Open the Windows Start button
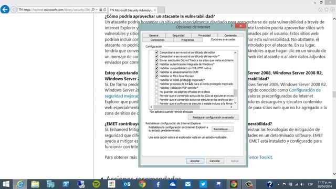The height and width of the screenshot is (189, 336). [6, 184]
